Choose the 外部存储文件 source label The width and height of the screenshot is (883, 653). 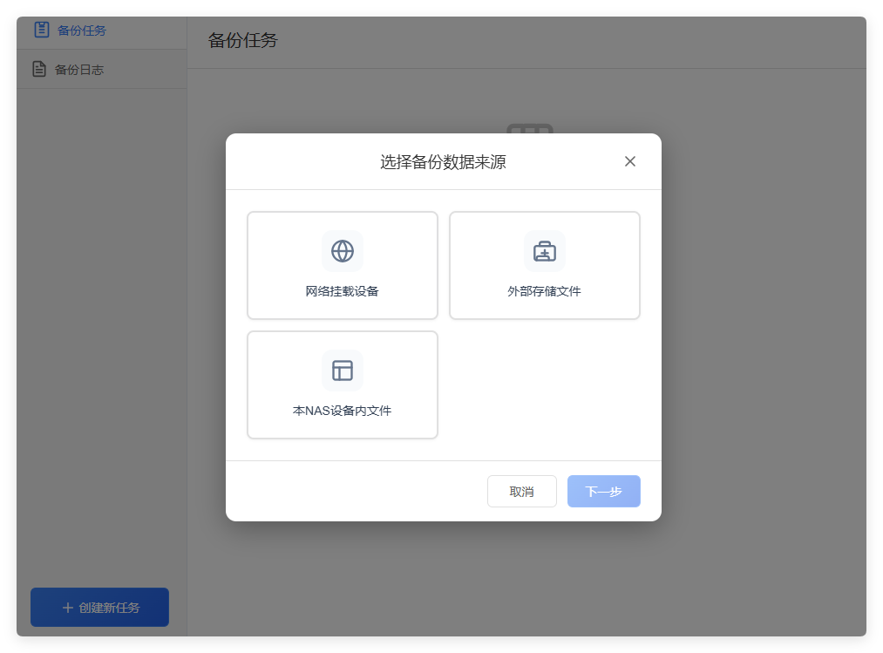[545, 291]
